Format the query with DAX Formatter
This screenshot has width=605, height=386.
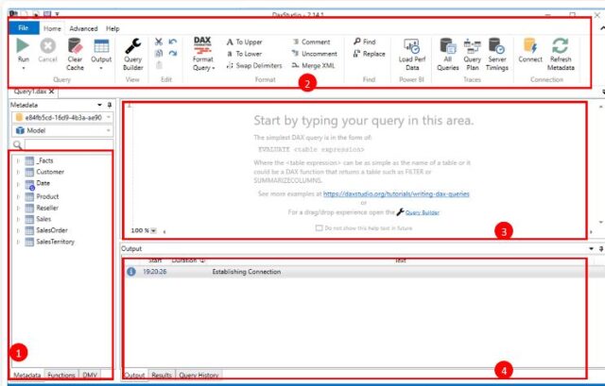(202, 54)
